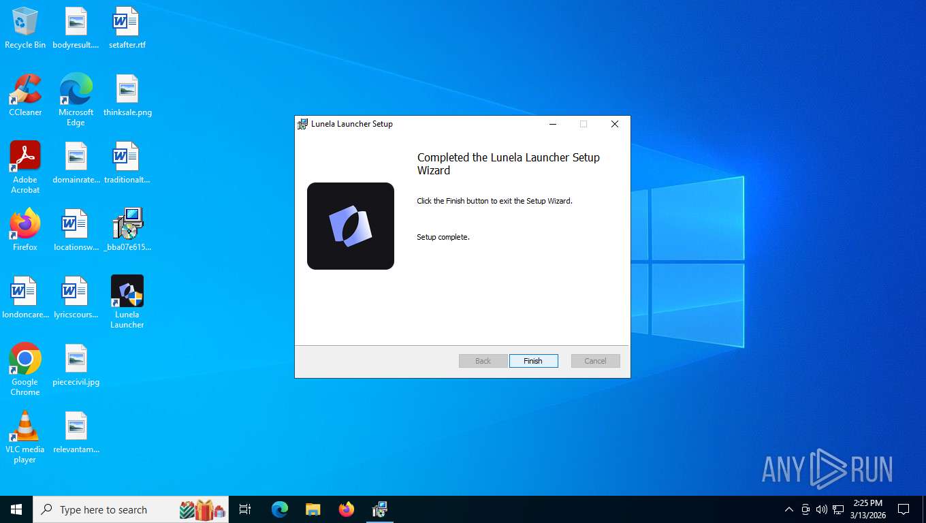
Task: Select the relevantam image file icon
Action: pyautogui.click(x=76, y=432)
